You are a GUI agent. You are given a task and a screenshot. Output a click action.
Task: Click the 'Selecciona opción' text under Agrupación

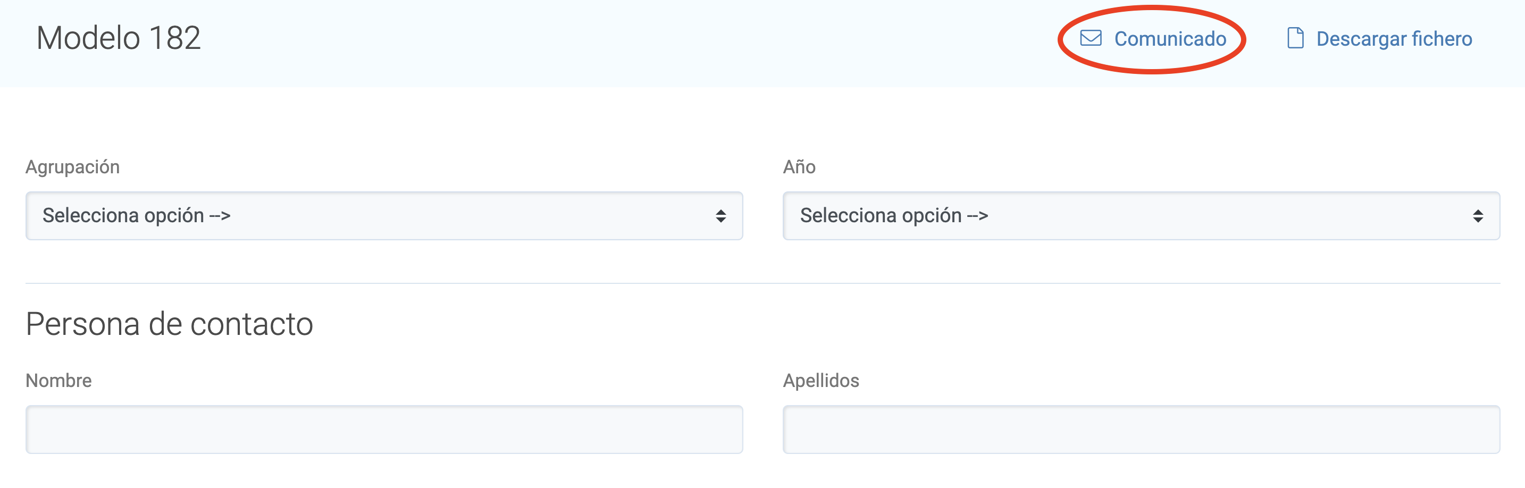tap(136, 216)
